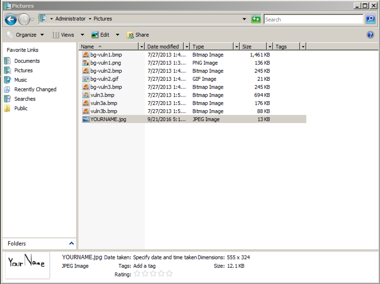Click the greyed Forward arrow button
The width and height of the screenshot is (380, 284).
click(24, 19)
